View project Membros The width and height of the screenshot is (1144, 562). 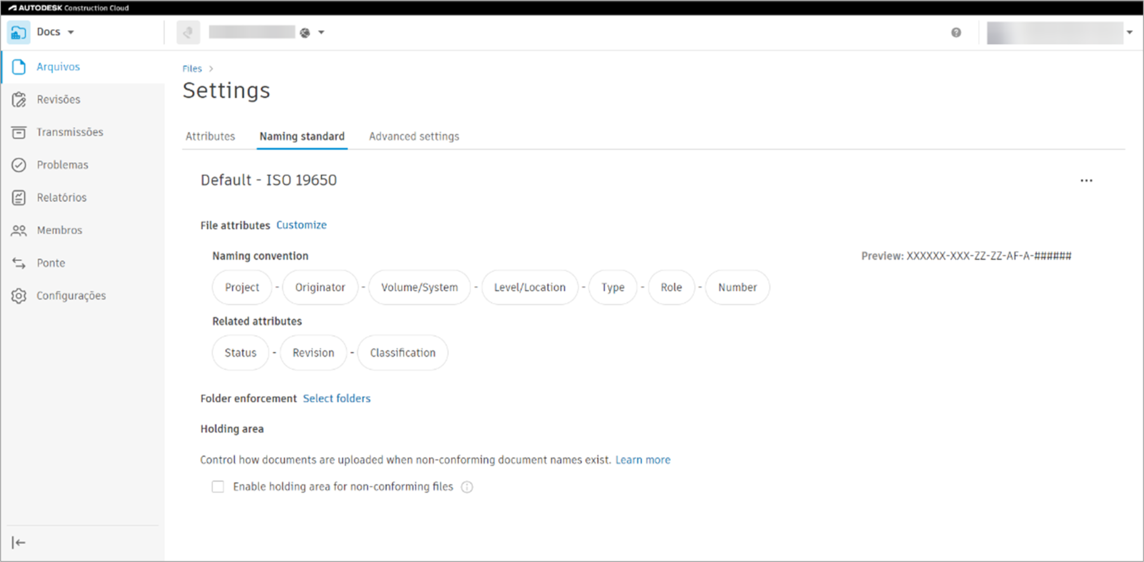coord(59,230)
